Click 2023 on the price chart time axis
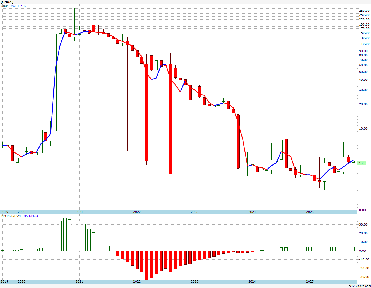Image resolution: width=371 pixels, height=288 pixels. pyautogui.click(x=194, y=212)
